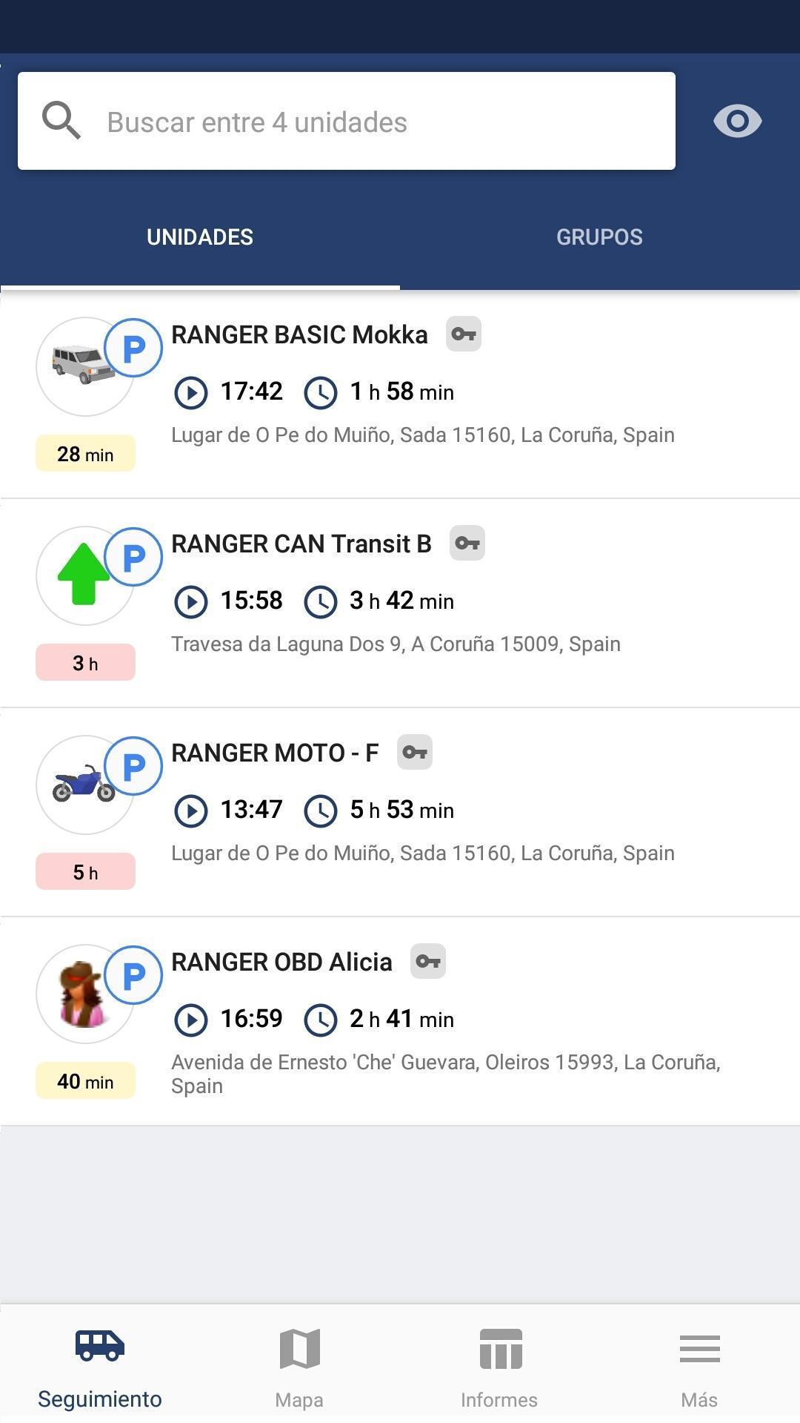Tap the key icon beside RANGER OBD Alicia
Image resolution: width=800 pixels, height=1423 pixels.
[x=428, y=962]
